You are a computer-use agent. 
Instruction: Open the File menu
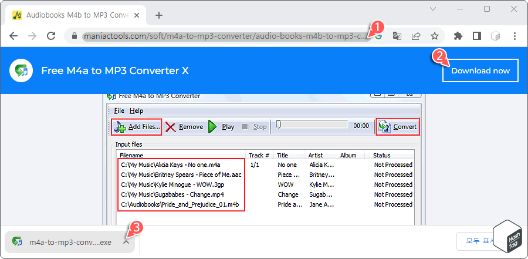click(x=119, y=110)
